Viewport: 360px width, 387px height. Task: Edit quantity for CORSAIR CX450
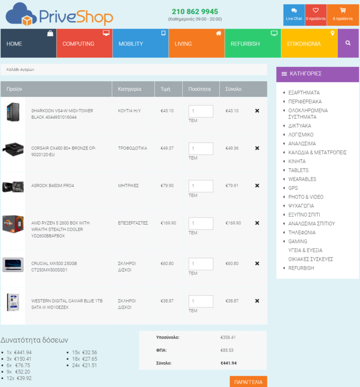click(x=201, y=148)
